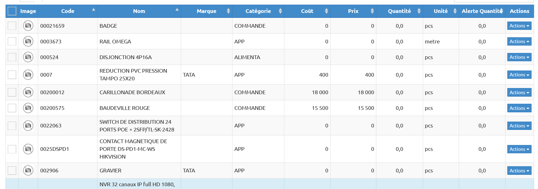This screenshot has width=538, height=189.
Task: Expand Actions menu for REDUCTION PVC PRESSION
Action: pyautogui.click(x=519, y=75)
